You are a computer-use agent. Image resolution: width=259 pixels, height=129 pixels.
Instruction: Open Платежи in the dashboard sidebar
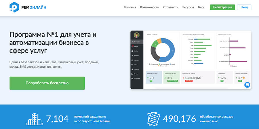click(x=137, y=60)
